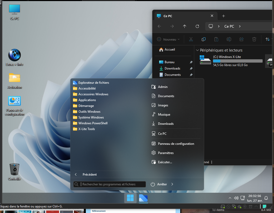Show hidden tray icons chevron

(x=230, y=198)
